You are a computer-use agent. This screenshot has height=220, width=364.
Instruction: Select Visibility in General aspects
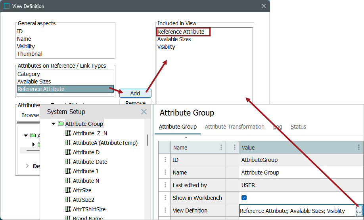pos(26,46)
